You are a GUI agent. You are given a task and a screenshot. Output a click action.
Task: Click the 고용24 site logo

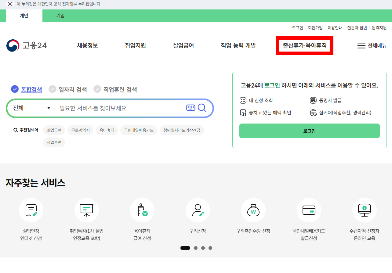coord(26,45)
